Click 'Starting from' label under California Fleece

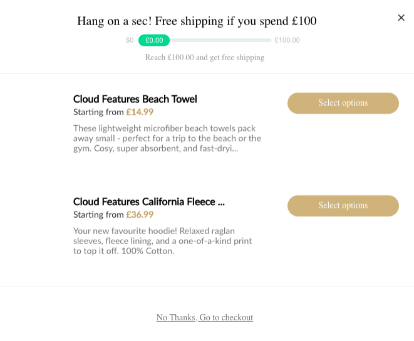coord(98,215)
